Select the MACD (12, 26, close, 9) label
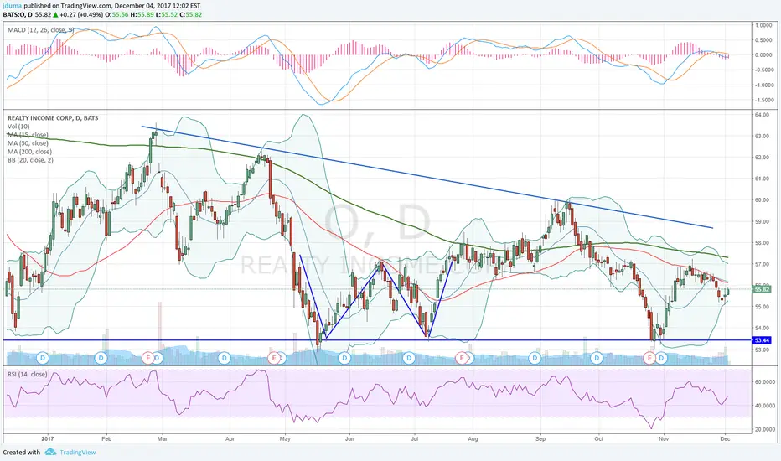Image resolution: width=781 pixels, height=461 pixels. pyautogui.click(x=41, y=30)
